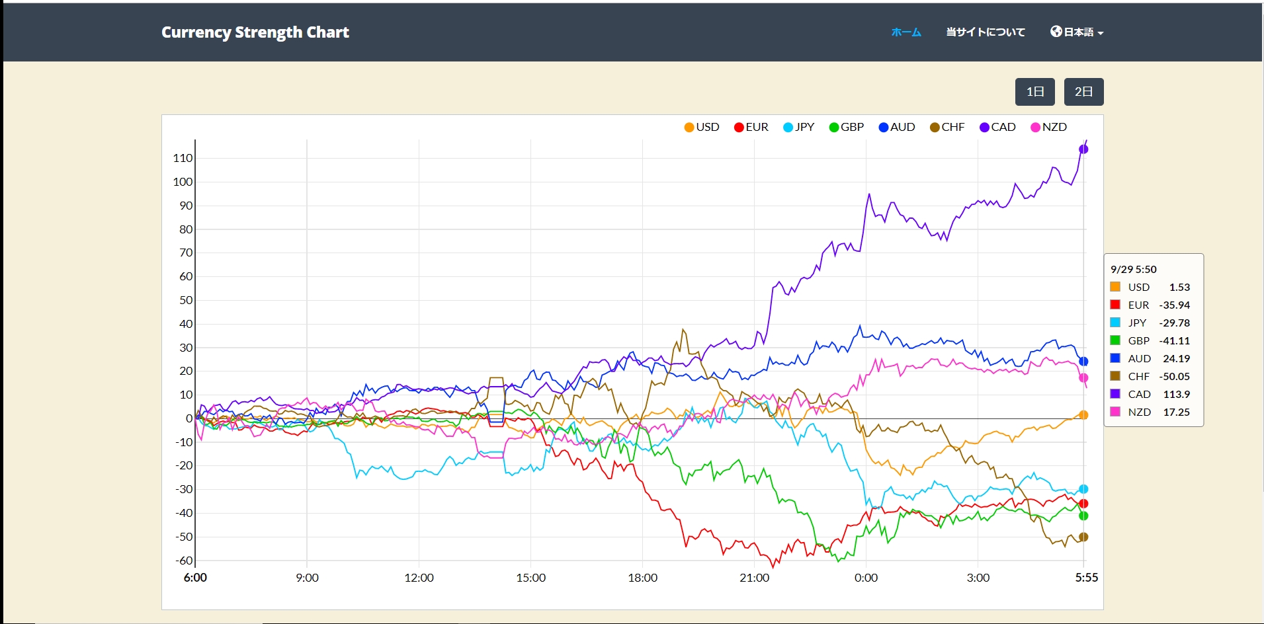Switch chart to 1日 range
The width and height of the screenshot is (1264, 624).
(x=1034, y=92)
